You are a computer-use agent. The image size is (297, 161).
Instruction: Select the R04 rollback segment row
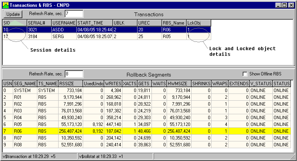coord(147,118)
